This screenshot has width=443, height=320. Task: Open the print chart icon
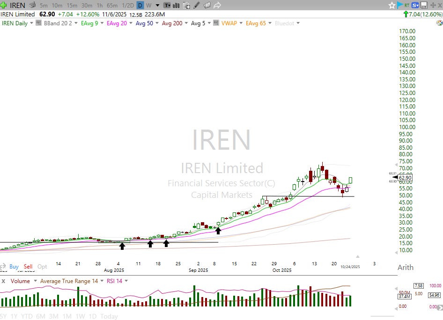point(32,5)
